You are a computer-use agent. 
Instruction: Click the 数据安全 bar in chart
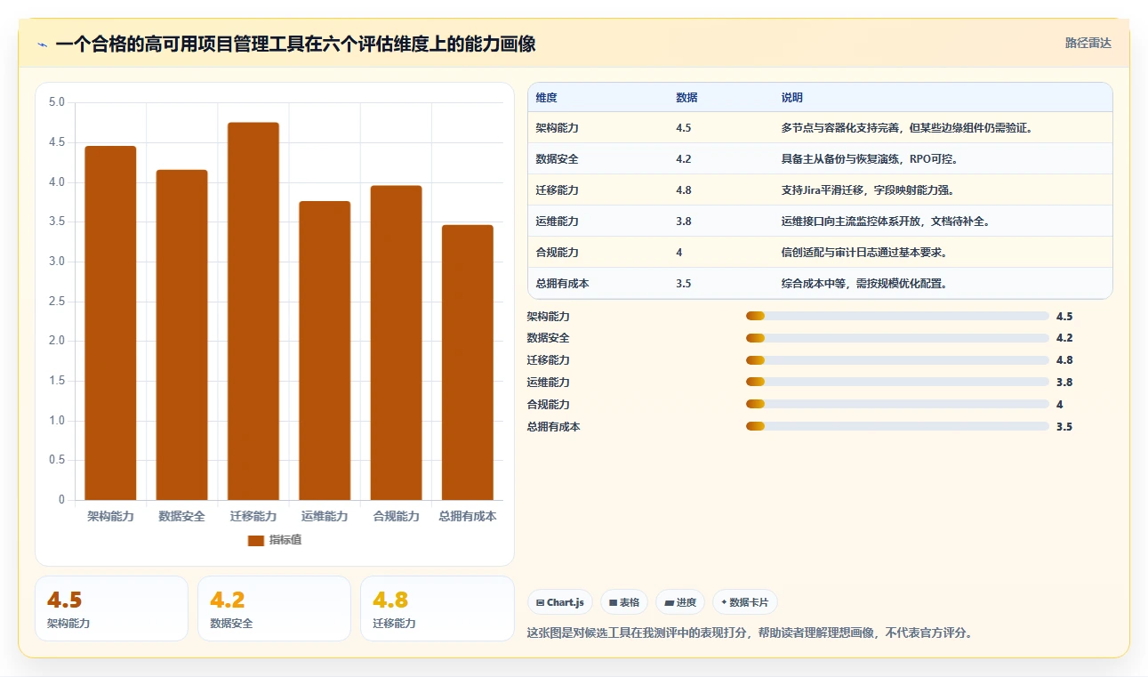pyautogui.click(x=182, y=334)
